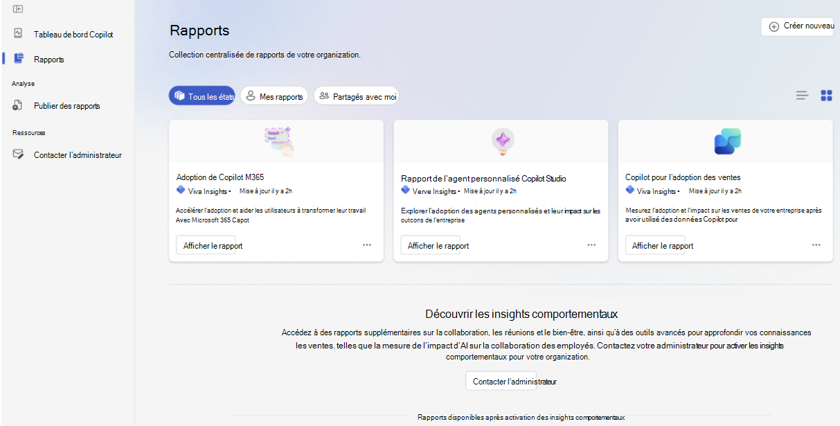Afficher le rapport for Copilot adoption des ventes

tap(655, 245)
